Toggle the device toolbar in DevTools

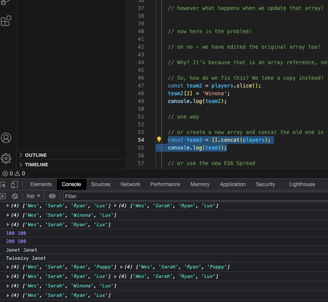click(x=14, y=184)
